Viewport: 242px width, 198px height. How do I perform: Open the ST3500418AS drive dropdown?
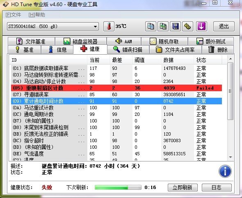[53, 26]
